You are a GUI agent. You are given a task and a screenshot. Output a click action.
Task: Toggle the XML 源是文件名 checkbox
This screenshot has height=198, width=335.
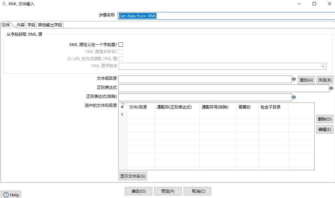click(x=121, y=51)
